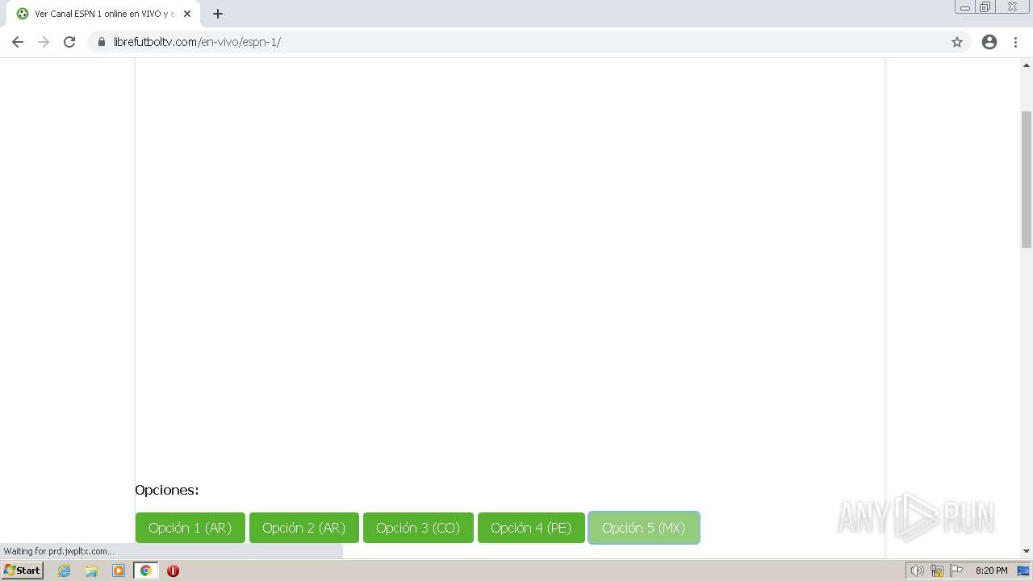Open Windows Explorer folder icon
This screenshot has width=1033, height=581.
[x=91, y=571]
